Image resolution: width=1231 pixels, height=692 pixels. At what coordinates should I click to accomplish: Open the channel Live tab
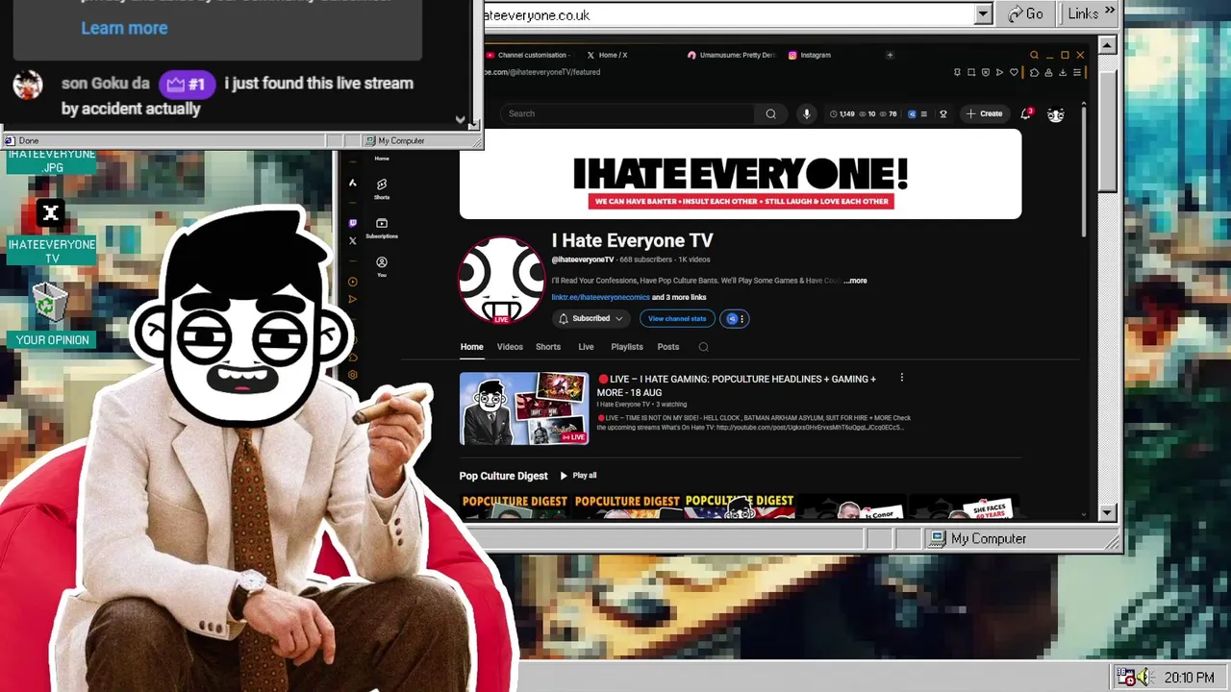(x=586, y=347)
